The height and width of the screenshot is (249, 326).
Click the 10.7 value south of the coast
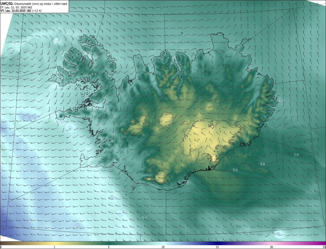click(112, 197)
